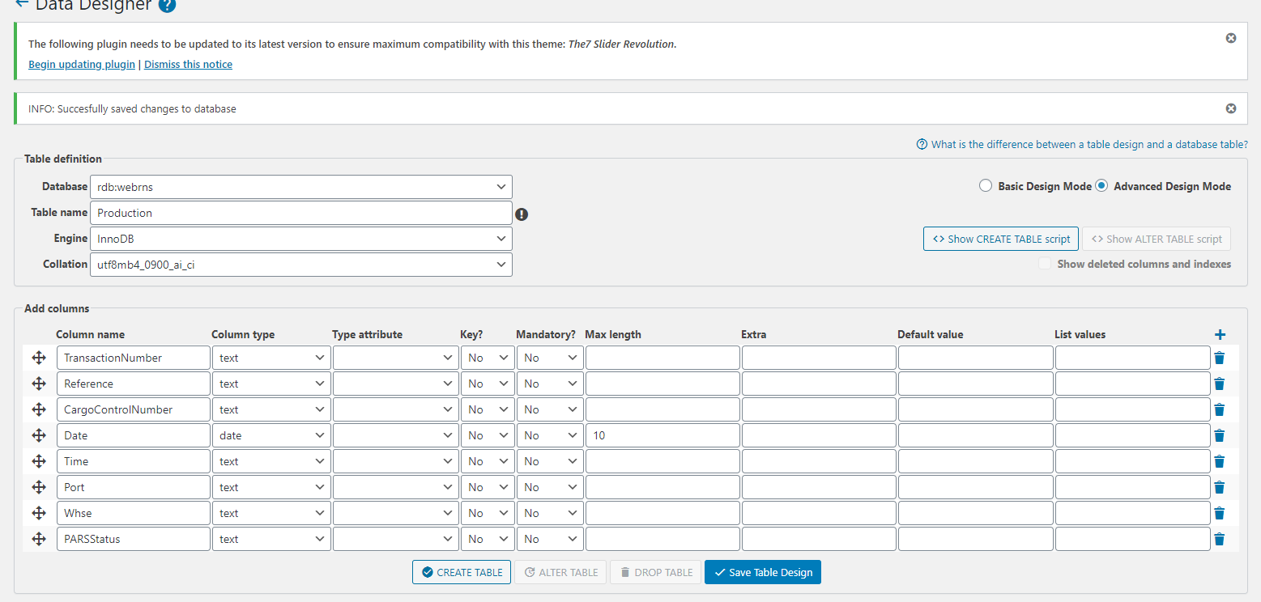Image resolution: width=1261 pixels, height=602 pixels.
Task: Click Default value field for Whse row
Action: pos(976,513)
